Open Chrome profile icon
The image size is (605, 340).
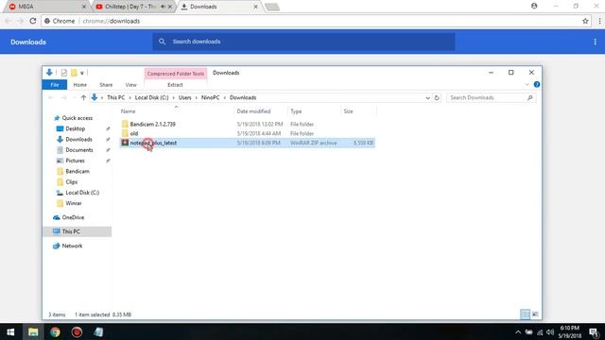coord(534,6)
